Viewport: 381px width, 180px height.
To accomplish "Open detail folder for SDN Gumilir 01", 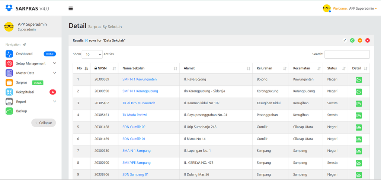I will point(359,139).
